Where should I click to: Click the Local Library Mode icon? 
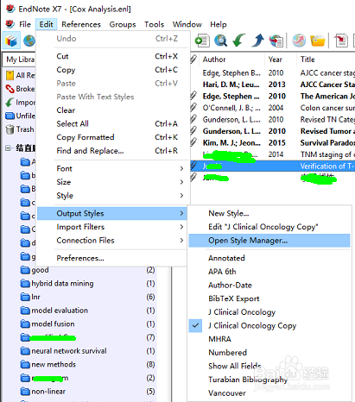[11, 41]
